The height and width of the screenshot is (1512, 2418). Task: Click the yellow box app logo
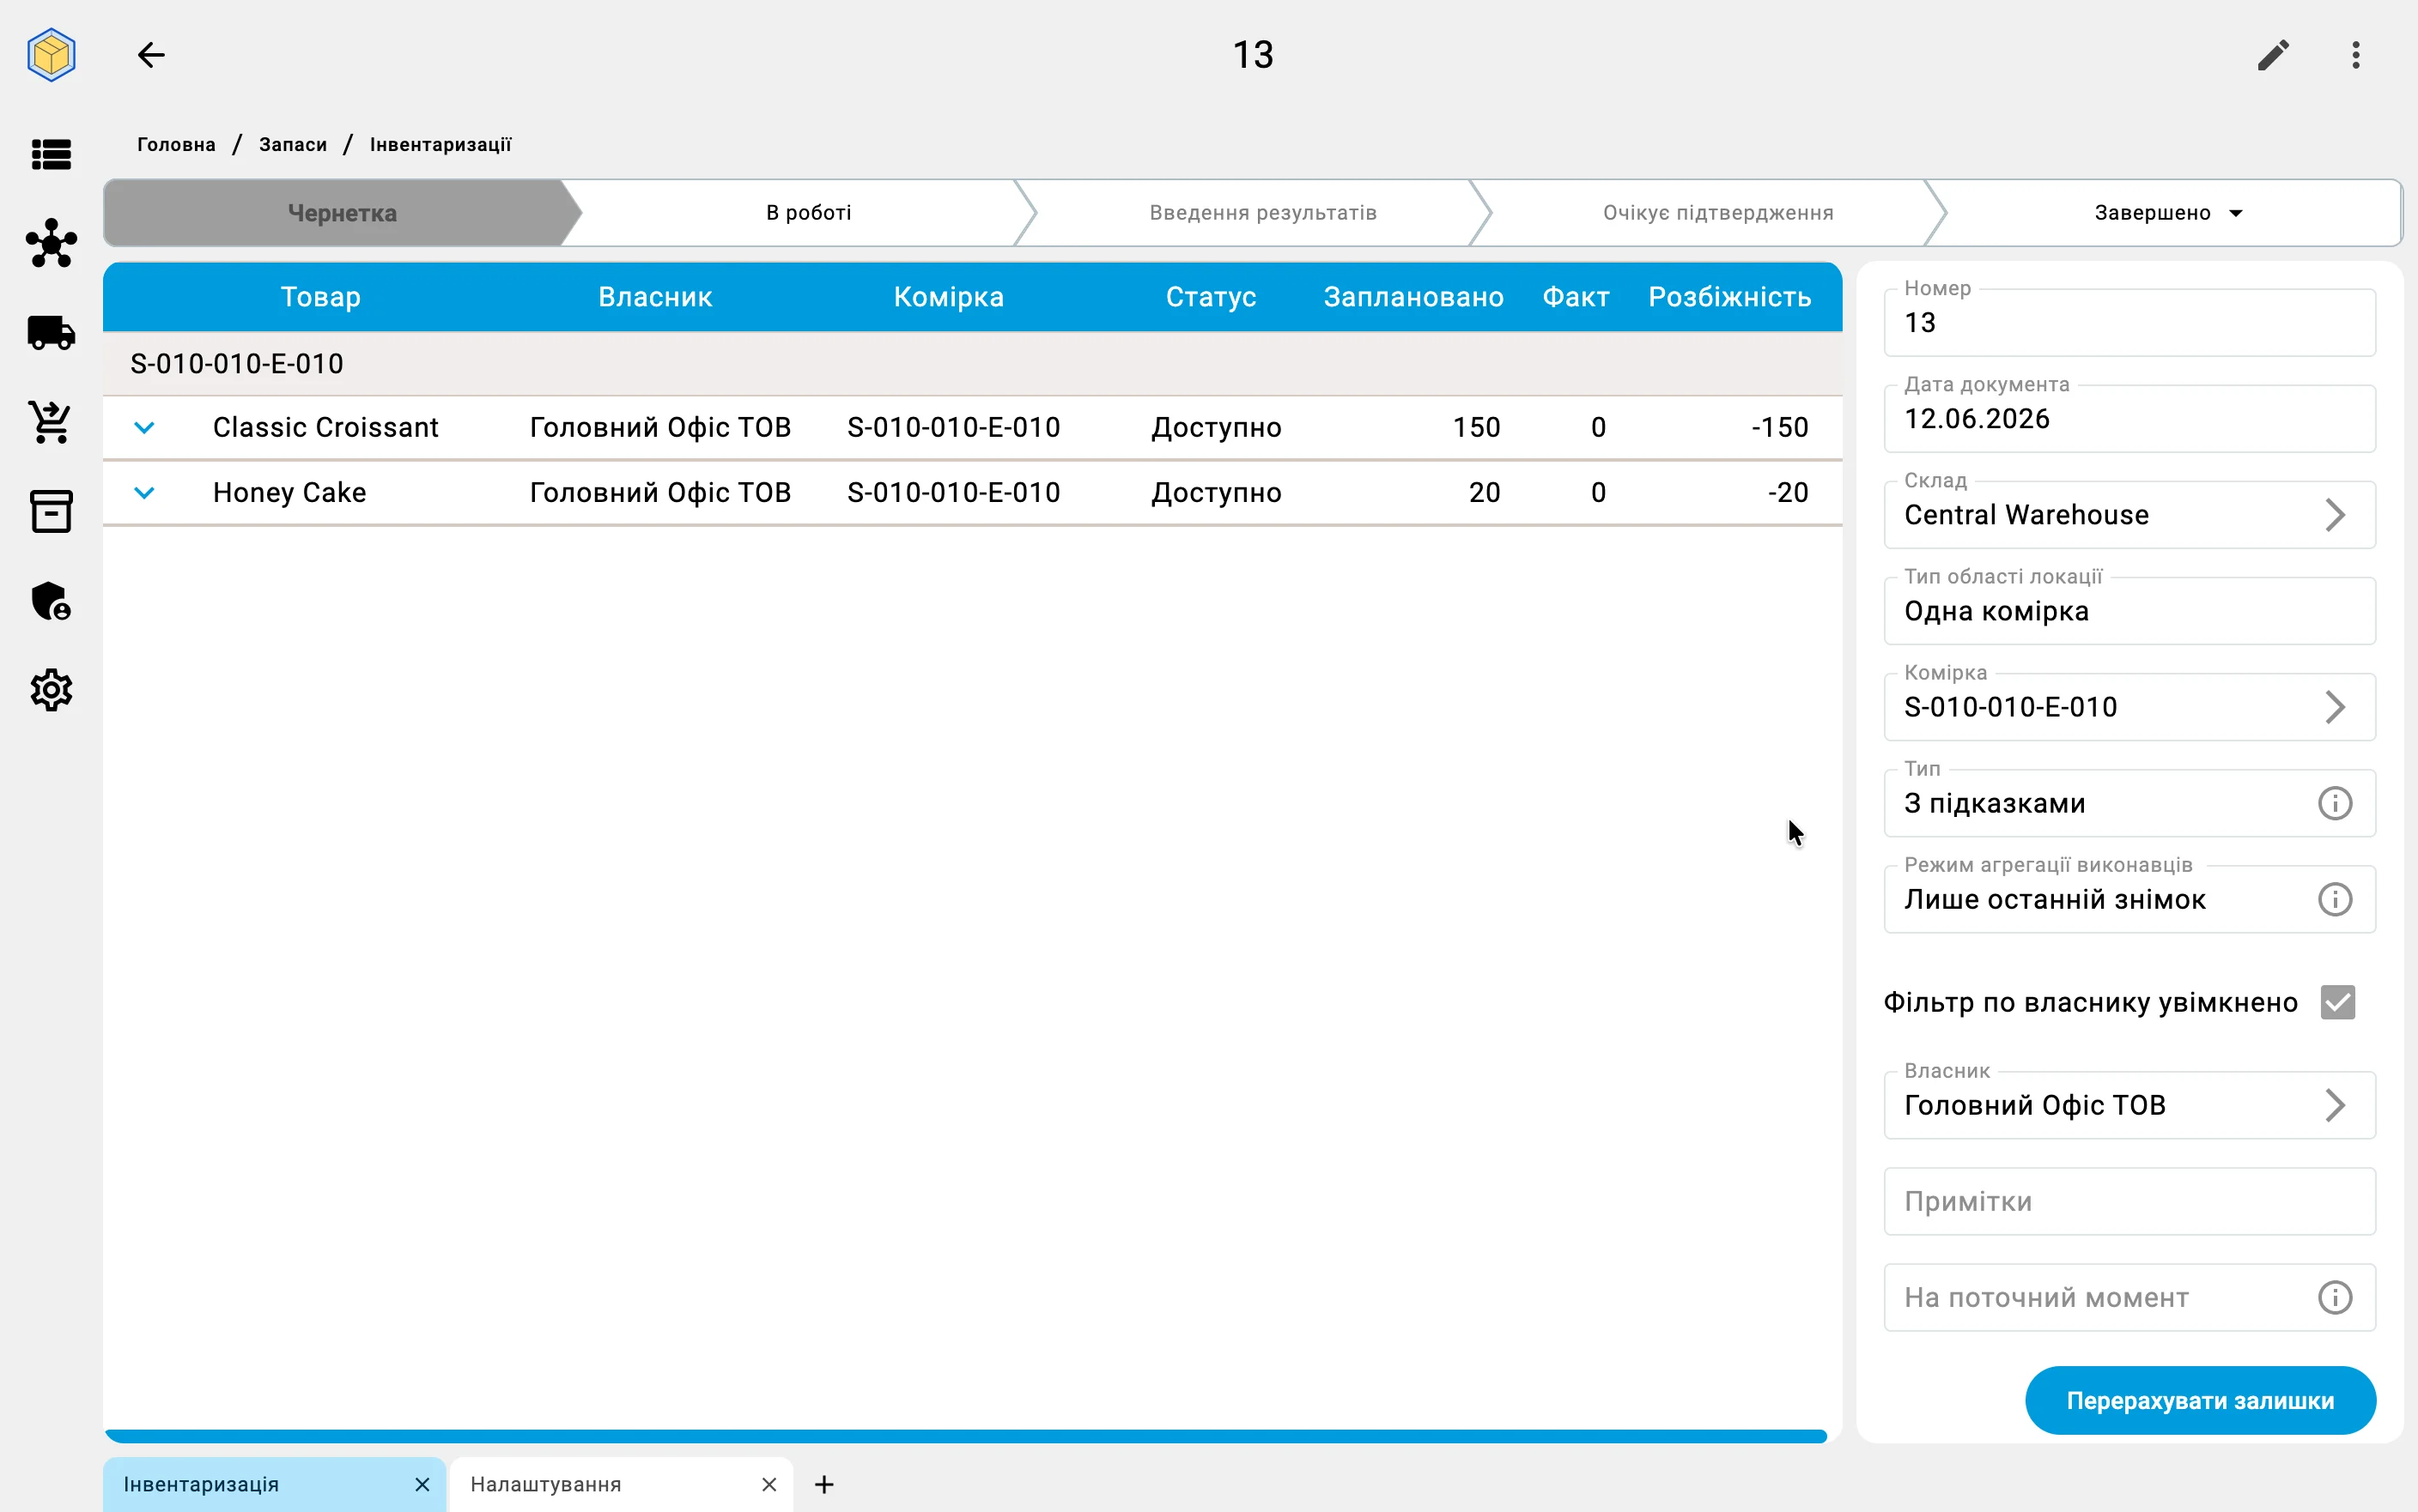(x=51, y=55)
